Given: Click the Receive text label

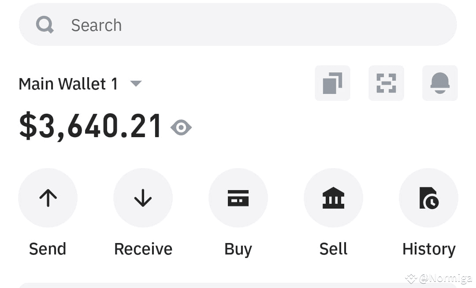Looking at the screenshot, I should point(143,249).
